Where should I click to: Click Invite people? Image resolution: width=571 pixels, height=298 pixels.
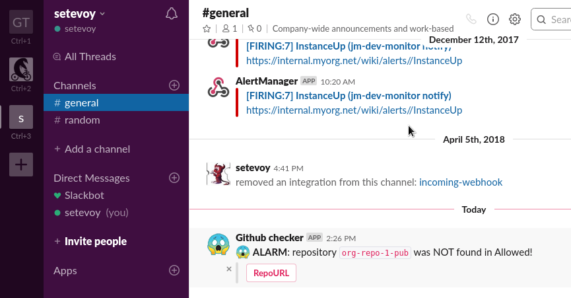coord(90,241)
